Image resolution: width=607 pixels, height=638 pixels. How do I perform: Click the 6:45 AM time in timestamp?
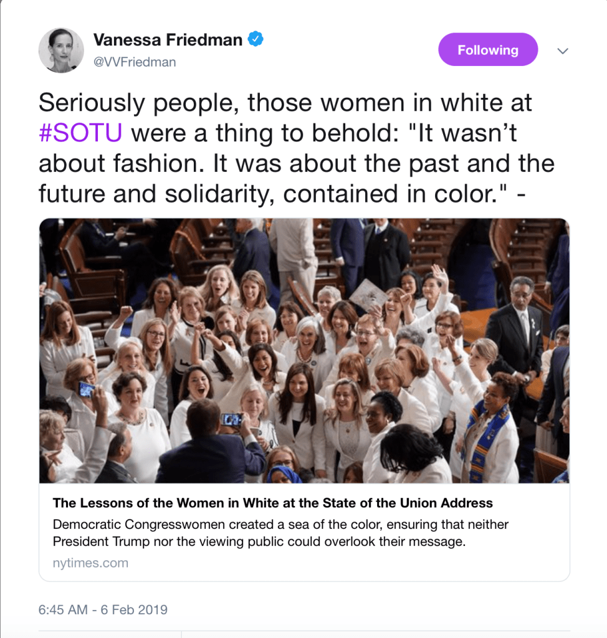[63, 609]
